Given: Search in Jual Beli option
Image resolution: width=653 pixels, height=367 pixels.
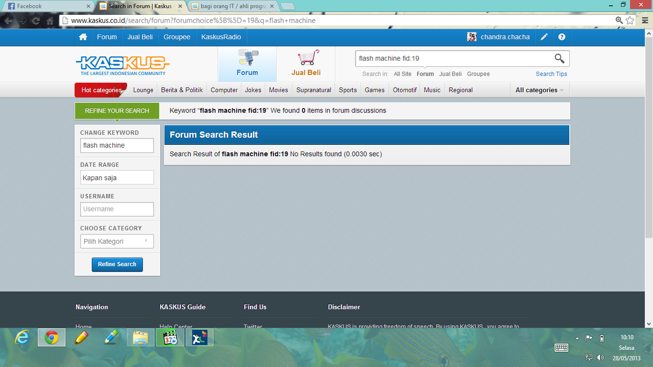Looking at the screenshot, I should point(450,74).
